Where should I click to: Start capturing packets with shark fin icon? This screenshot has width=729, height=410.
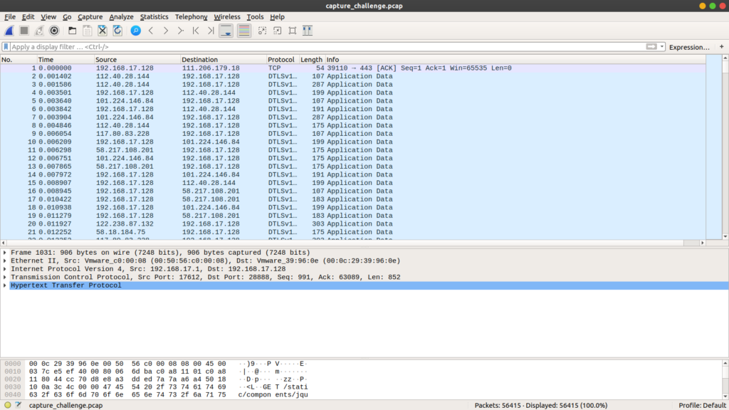(9, 31)
